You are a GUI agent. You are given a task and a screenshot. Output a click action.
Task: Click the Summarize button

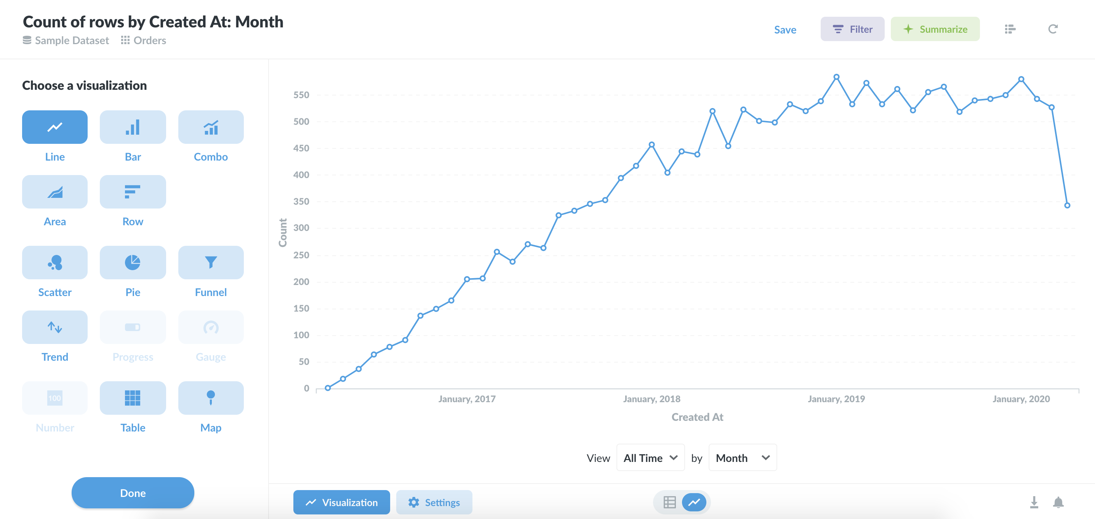point(935,29)
